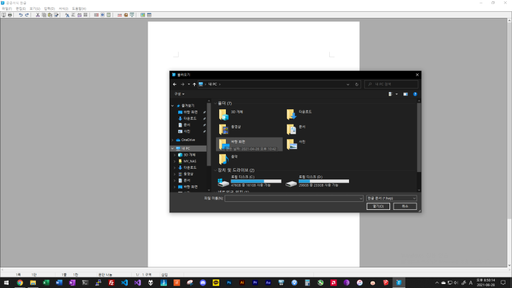Open the 입력(D) menu
Image resolution: width=512 pixels, height=288 pixels.
tap(49, 9)
